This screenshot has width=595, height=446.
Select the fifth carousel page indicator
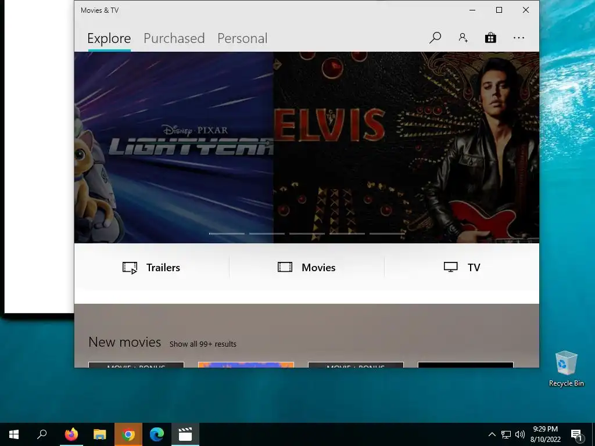[387, 233]
